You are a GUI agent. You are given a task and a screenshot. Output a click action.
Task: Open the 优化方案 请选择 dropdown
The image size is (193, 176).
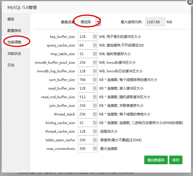[x=89, y=22]
